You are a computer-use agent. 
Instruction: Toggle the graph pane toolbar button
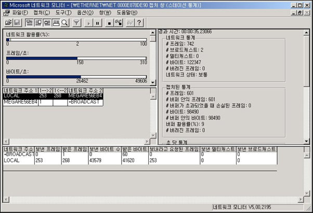tap(29, 22)
